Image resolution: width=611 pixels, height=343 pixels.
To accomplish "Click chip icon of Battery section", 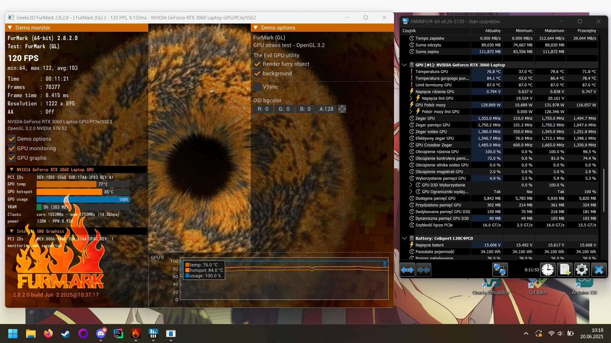I will click(x=411, y=238).
